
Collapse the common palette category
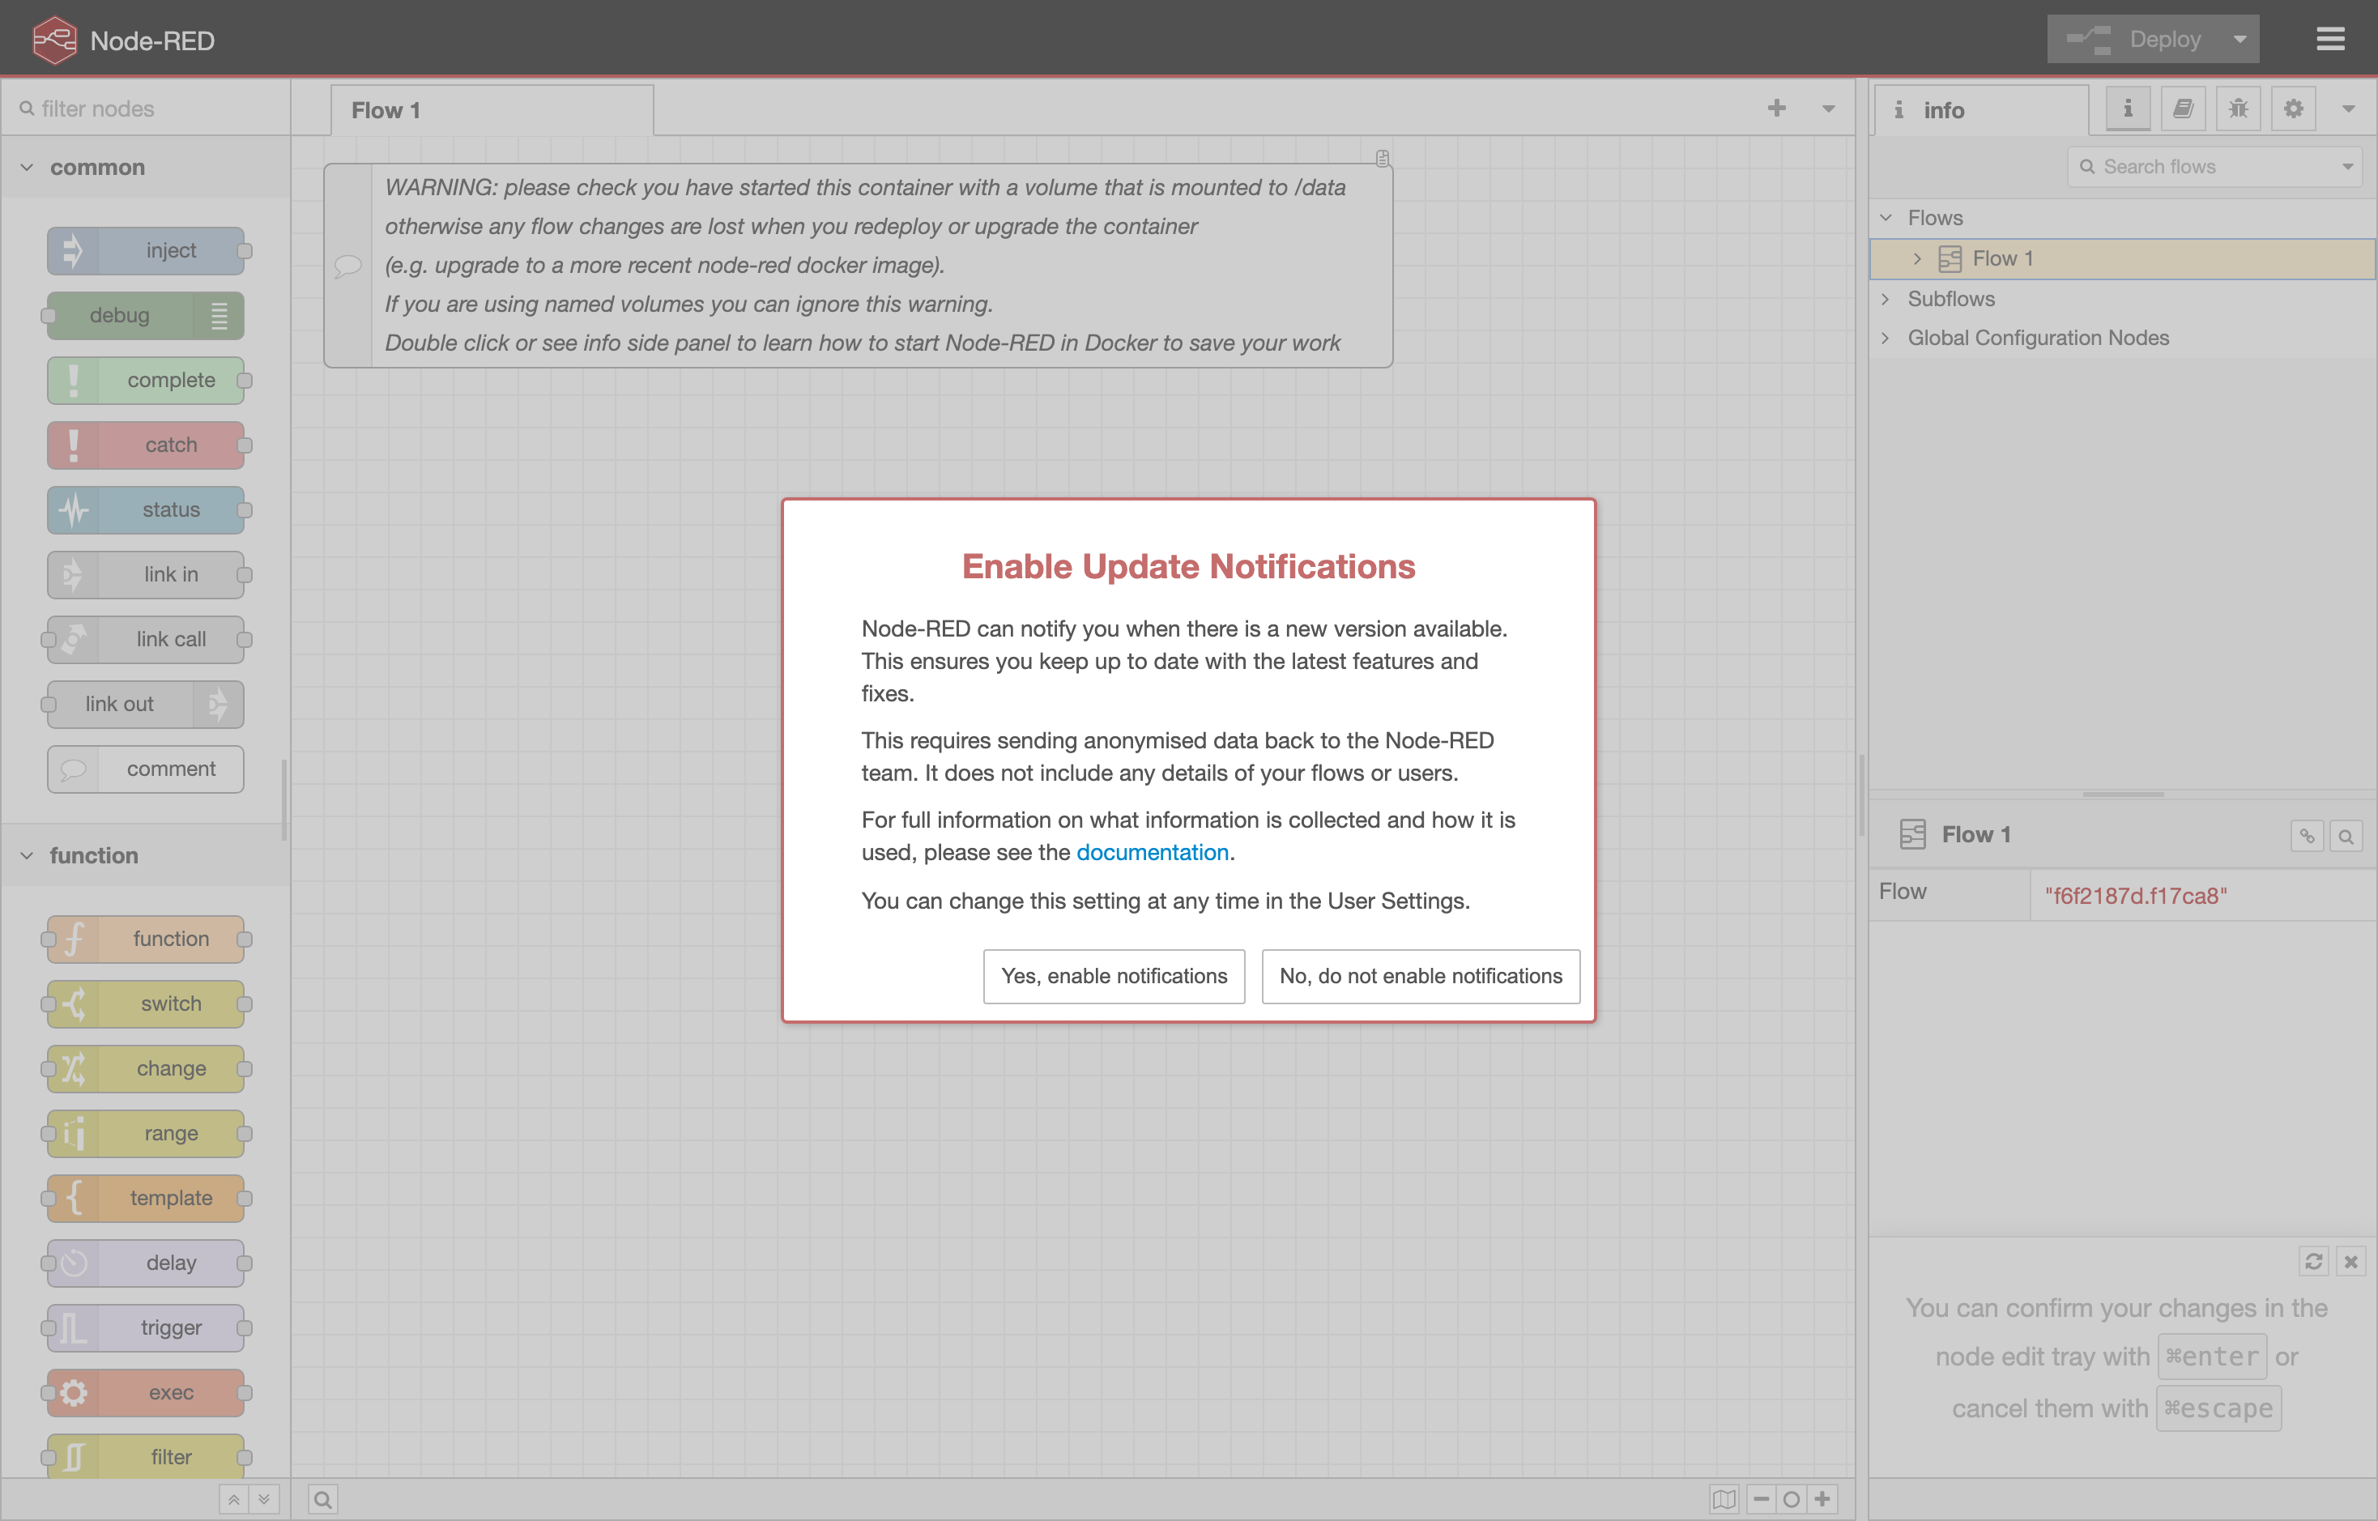145,167
